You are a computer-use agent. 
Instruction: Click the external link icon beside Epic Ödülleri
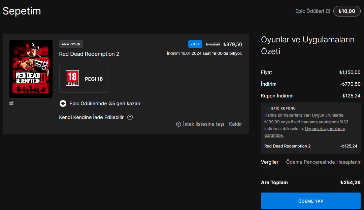[x=328, y=11]
